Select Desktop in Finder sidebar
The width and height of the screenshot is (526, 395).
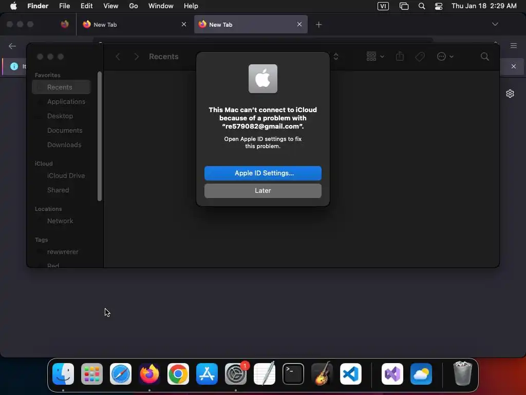pyautogui.click(x=61, y=116)
